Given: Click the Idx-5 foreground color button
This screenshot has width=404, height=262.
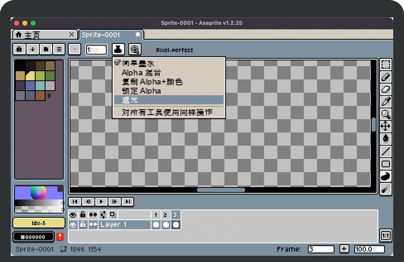Looking at the screenshot, I should (39, 223).
